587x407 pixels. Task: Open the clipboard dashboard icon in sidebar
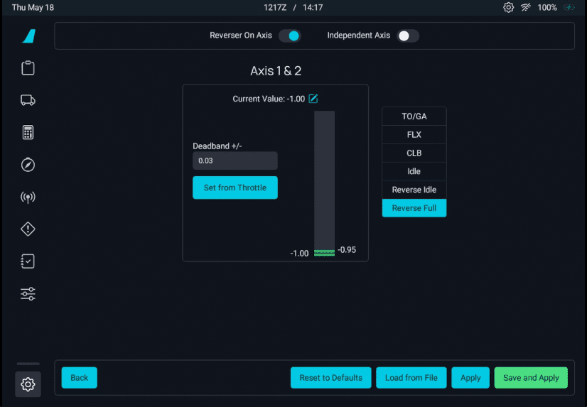[28, 68]
